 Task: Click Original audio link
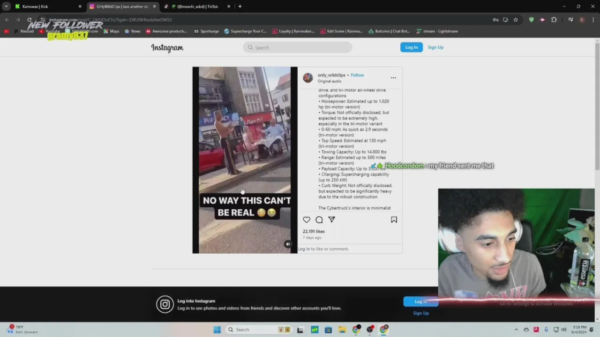[x=330, y=81]
